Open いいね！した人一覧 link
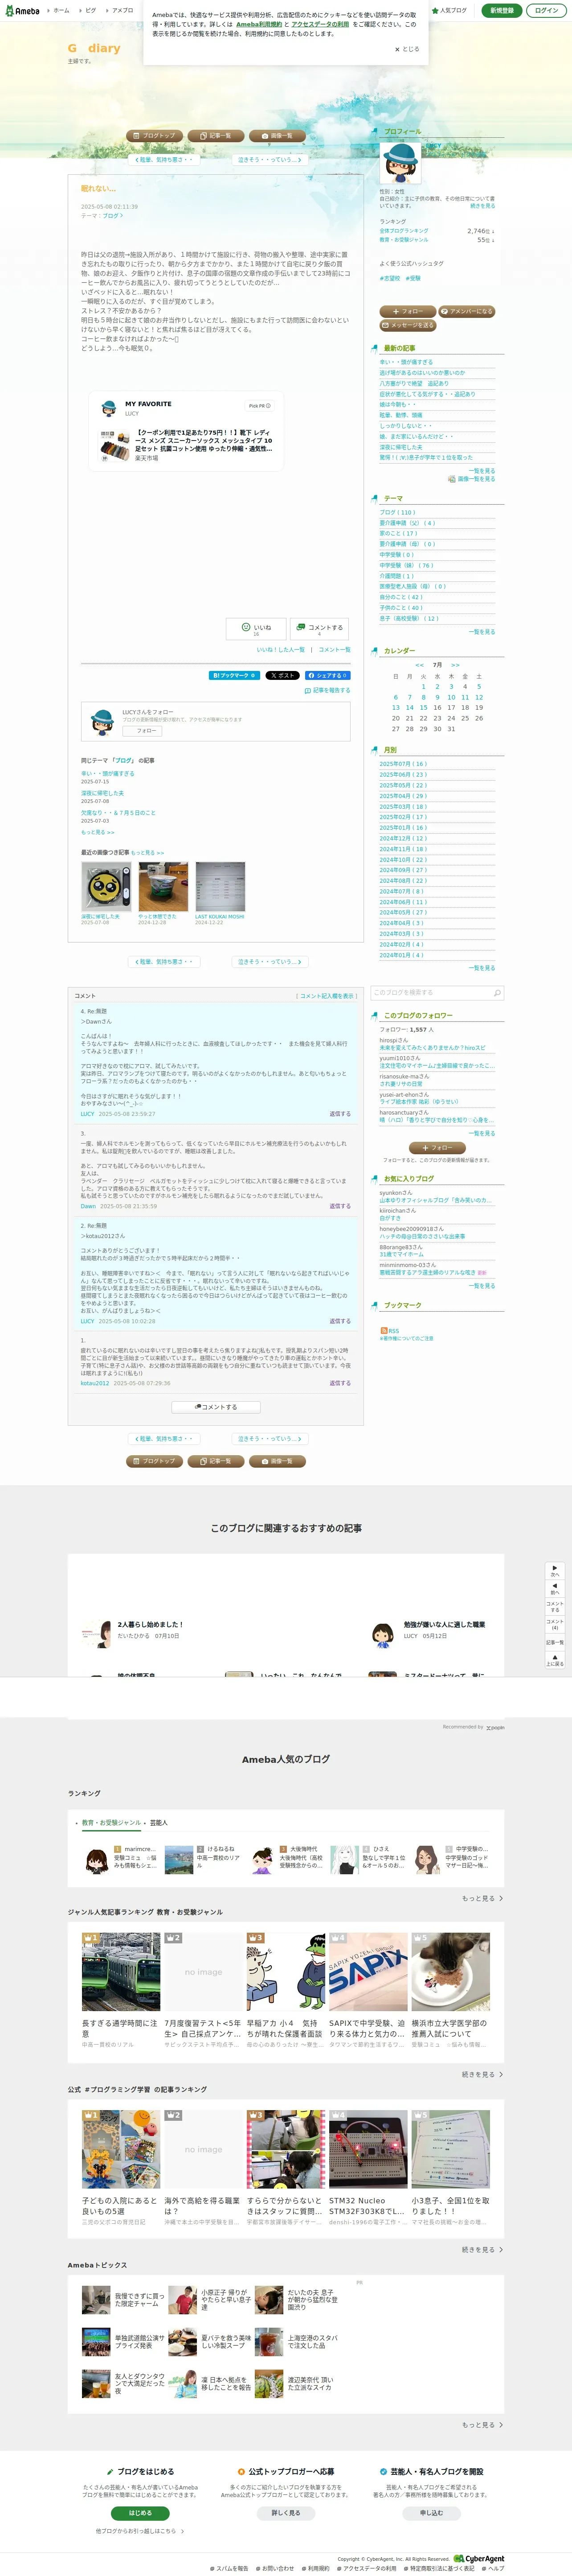Screen dimensions: 572x2576 281,650
